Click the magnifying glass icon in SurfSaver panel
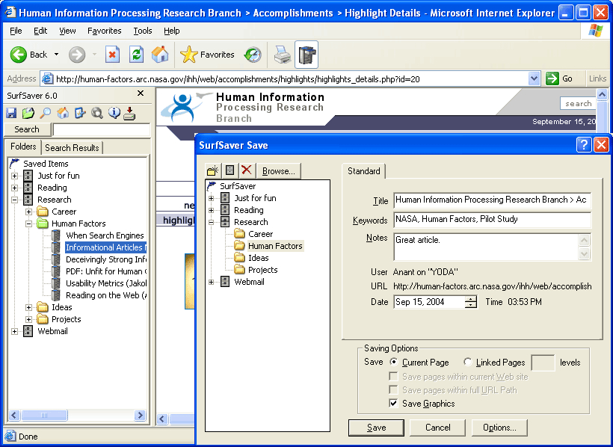Image resolution: width=613 pixels, height=447 pixels. click(x=46, y=114)
